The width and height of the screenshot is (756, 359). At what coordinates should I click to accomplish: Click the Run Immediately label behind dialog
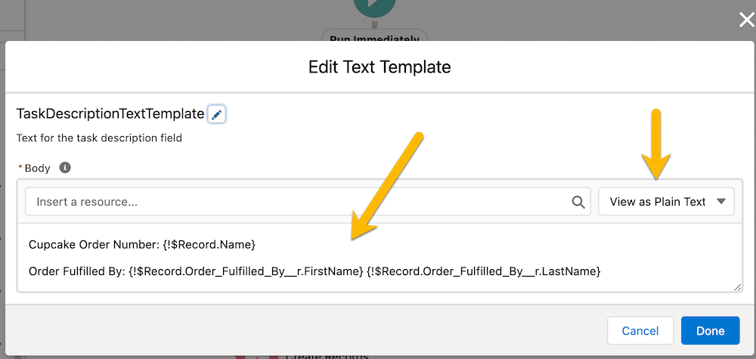pos(375,36)
